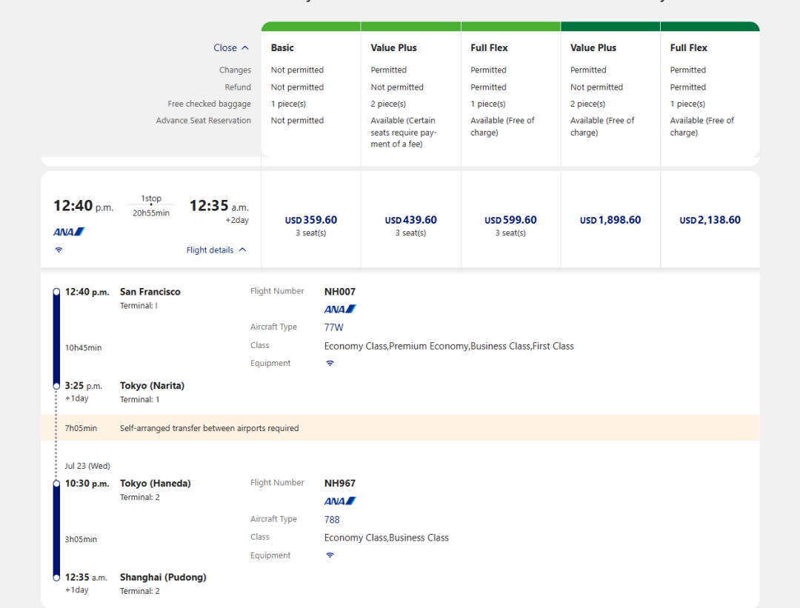The height and width of the screenshot is (608, 800).
Task: Pick the Value Plus fare at USD 1,898.60
Action: click(610, 220)
